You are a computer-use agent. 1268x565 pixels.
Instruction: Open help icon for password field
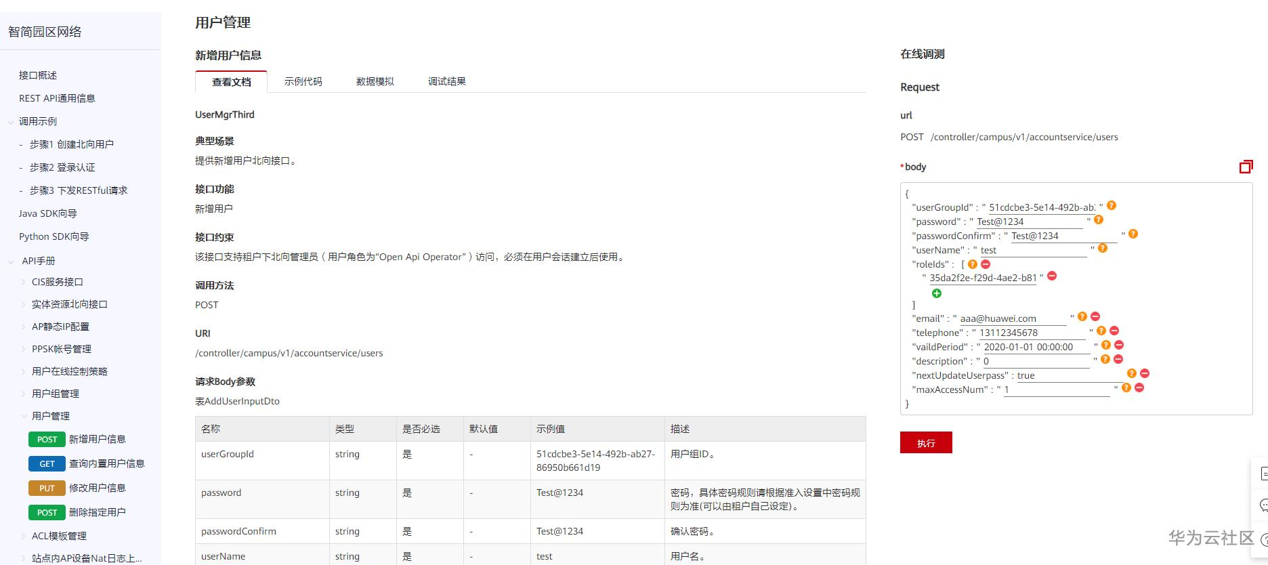(1099, 220)
